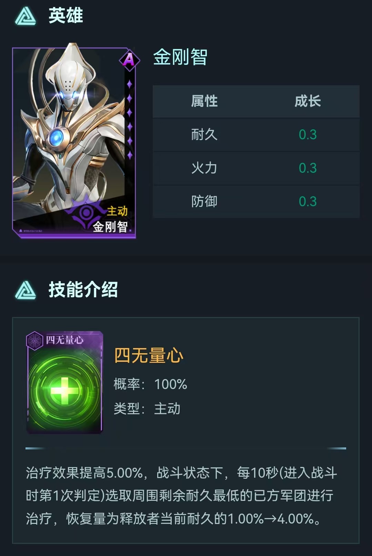Tap the green healing cross skill icon
Image resolution: width=372 pixels, height=556 pixels.
click(64, 390)
